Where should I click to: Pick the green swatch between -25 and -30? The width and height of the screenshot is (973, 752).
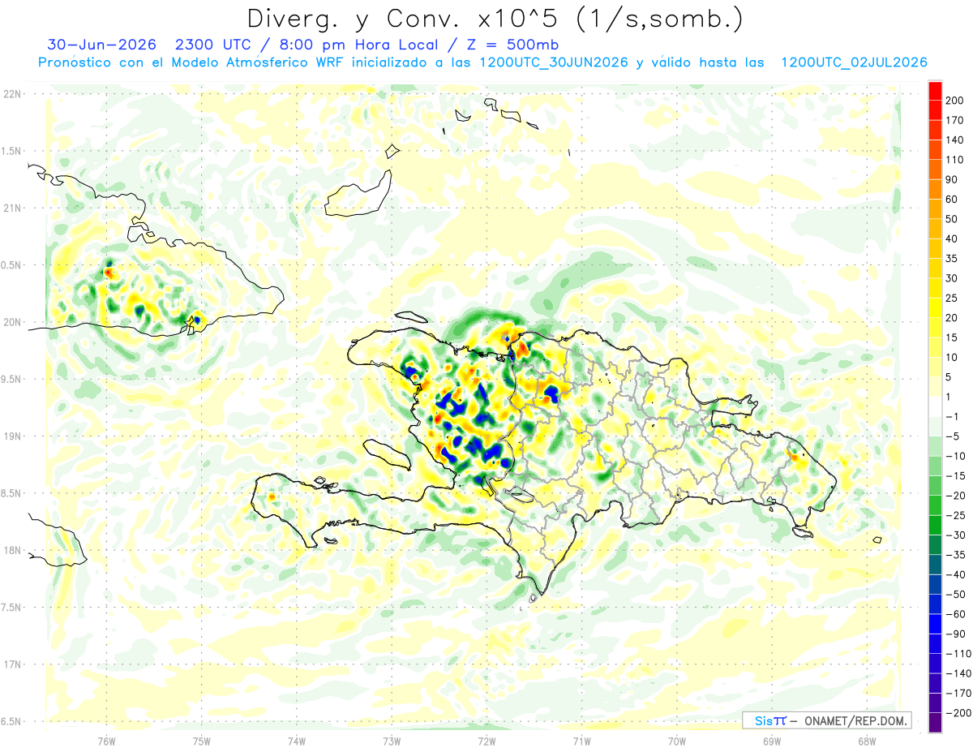pyautogui.click(x=936, y=525)
